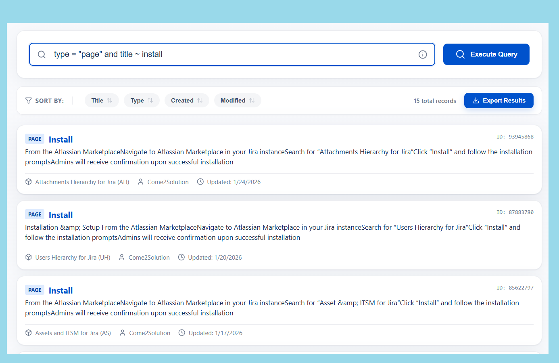Click the sort arrows beside Modified
This screenshot has height=363, width=559.
pos(251,100)
